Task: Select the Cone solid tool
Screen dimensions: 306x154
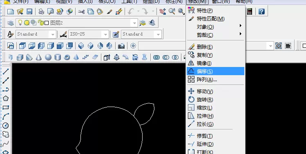Action: coord(39,57)
